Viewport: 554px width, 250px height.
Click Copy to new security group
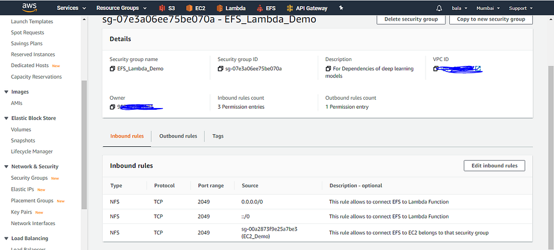pos(491,19)
